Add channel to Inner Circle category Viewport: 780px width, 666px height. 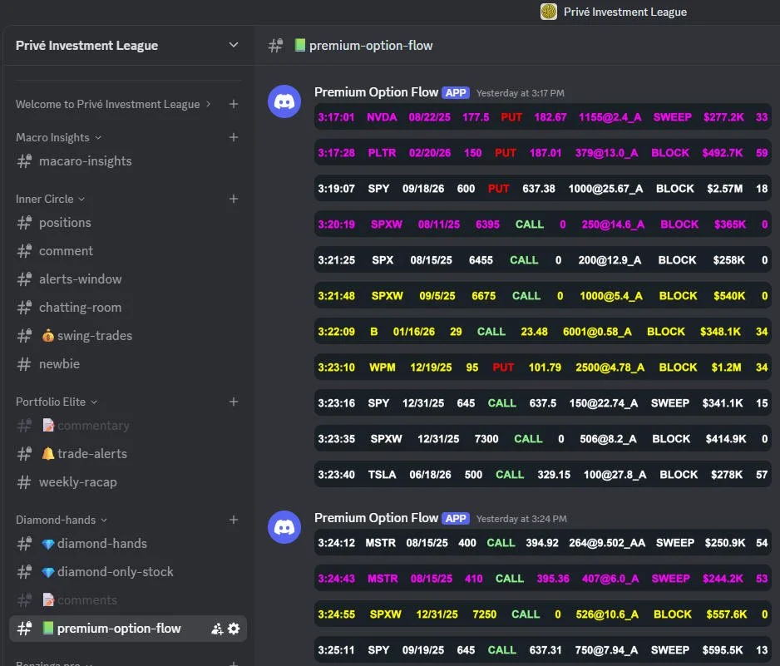tap(234, 199)
